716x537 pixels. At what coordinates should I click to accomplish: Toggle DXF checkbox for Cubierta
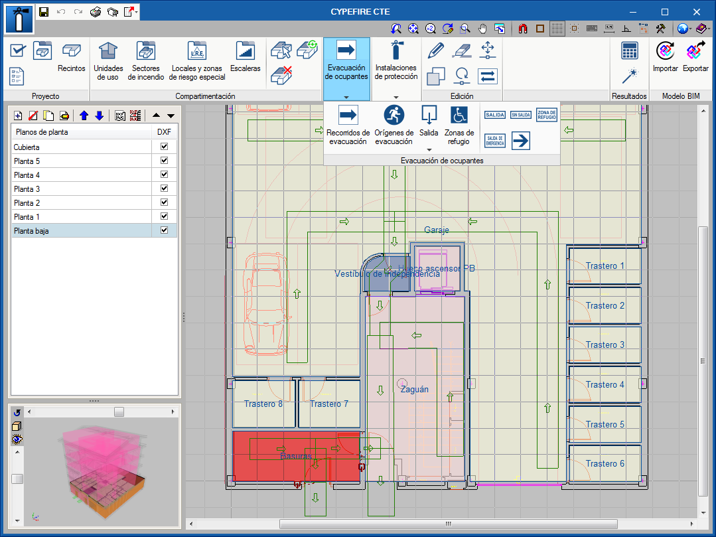[x=164, y=147]
